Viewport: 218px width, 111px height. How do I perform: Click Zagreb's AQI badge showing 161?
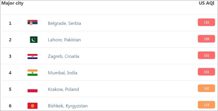click(x=206, y=55)
